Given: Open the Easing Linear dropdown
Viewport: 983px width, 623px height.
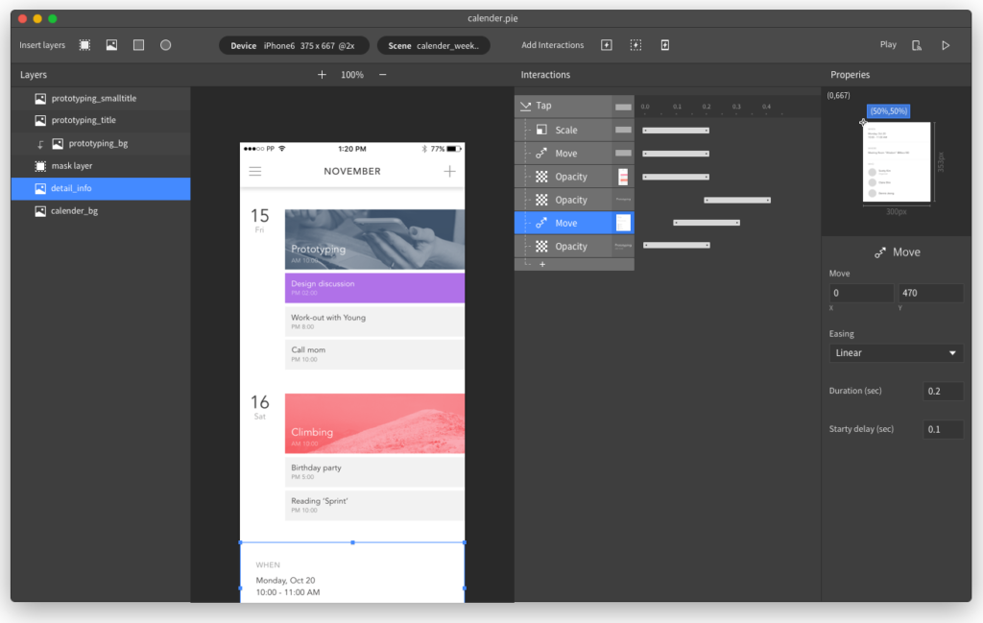Looking at the screenshot, I should coord(896,353).
